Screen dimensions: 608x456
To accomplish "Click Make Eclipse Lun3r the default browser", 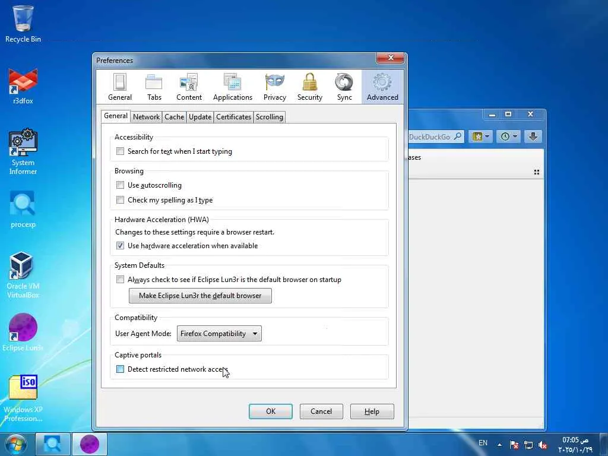I will pyautogui.click(x=200, y=296).
